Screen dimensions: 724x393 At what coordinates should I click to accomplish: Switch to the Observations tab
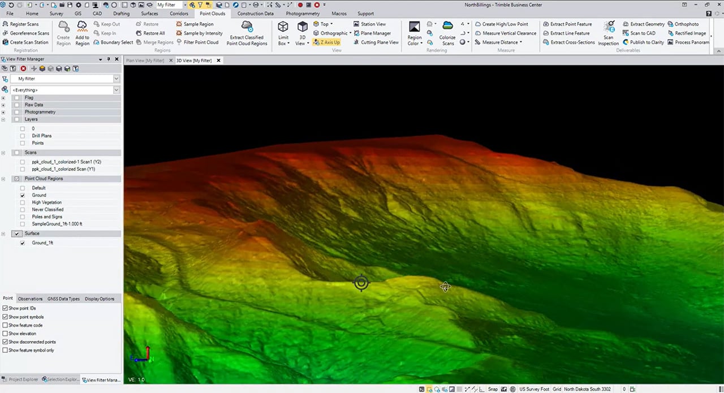[30, 299]
